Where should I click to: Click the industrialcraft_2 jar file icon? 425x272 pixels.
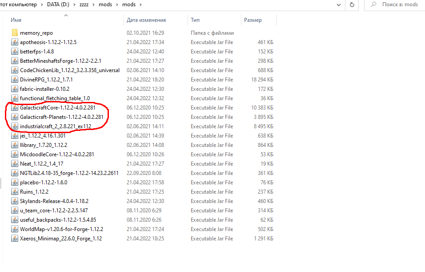click(15, 126)
